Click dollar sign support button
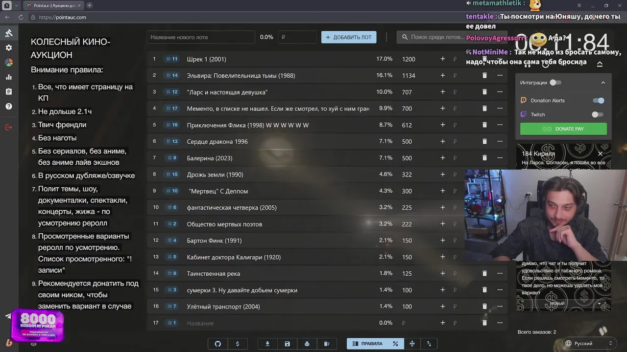627x352 pixels. pos(238,344)
